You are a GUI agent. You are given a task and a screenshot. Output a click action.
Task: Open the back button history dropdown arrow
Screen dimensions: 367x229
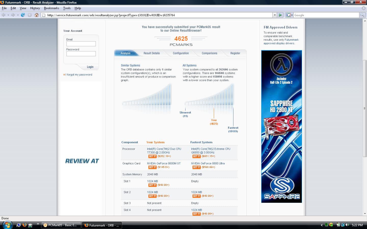coord(8,15)
